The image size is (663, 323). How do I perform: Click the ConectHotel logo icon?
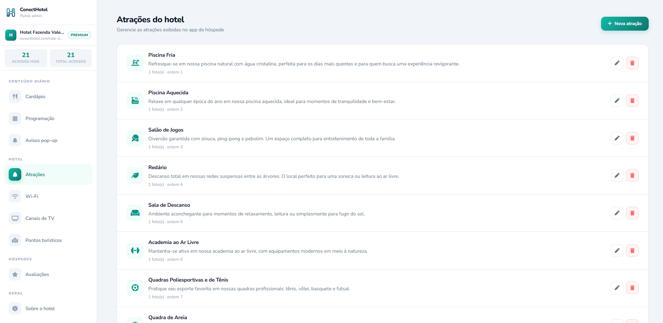11,13
